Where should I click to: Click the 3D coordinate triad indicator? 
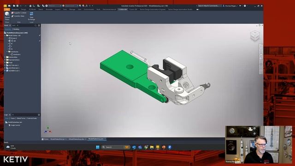click(47, 130)
